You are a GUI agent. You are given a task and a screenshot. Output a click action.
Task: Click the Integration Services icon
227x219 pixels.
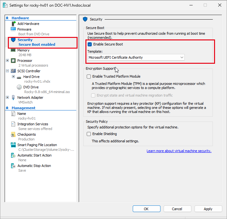coord(13,124)
